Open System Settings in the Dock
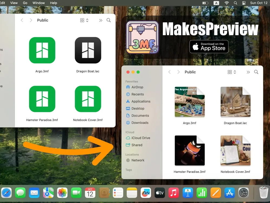Screen dimensions: 270x203 (244, 193)
